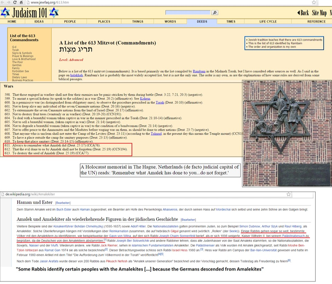
Task: Open the Bohdan Chmelnyzkyj wiki link
Action: click(89, 227)
